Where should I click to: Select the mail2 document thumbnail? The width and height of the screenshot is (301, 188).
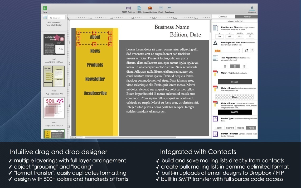pyautogui.click(x=54, y=76)
